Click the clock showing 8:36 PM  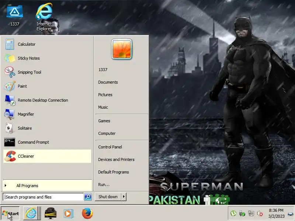(x=276, y=210)
